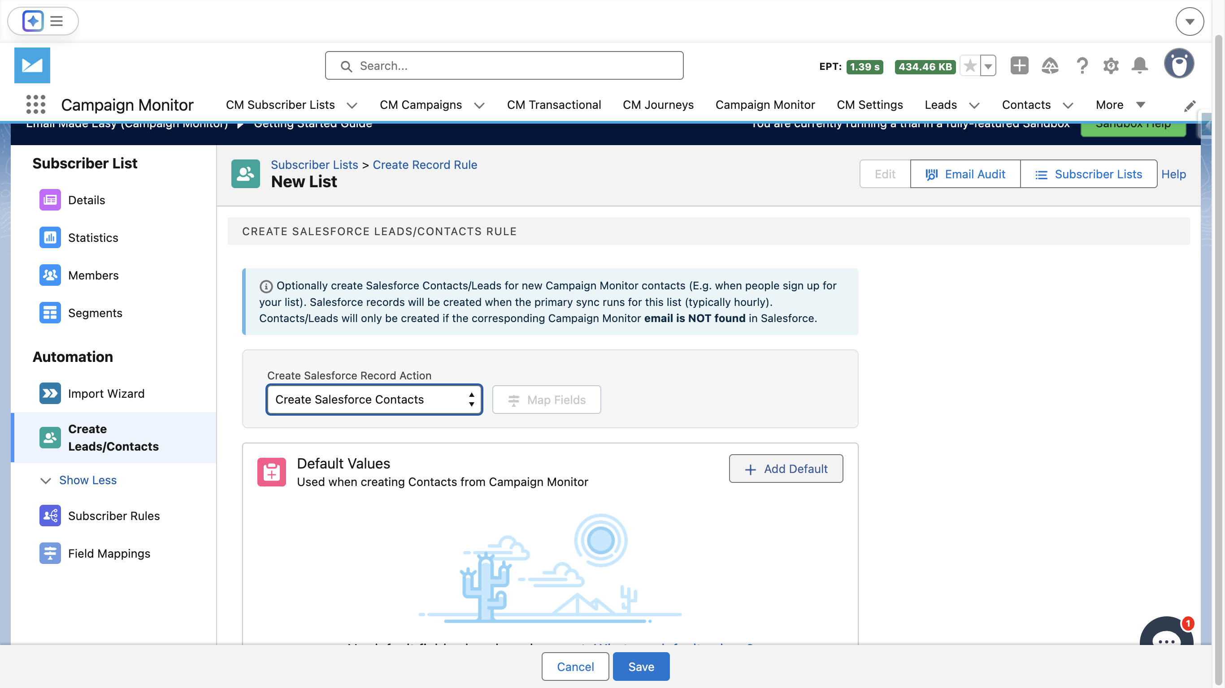
Task: Click the Import Wizard arrows icon
Action: pos(50,393)
